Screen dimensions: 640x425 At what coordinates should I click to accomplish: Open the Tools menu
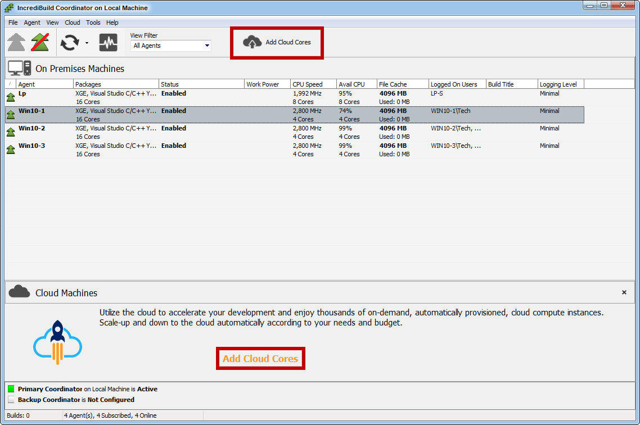pyautogui.click(x=93, y=22)
